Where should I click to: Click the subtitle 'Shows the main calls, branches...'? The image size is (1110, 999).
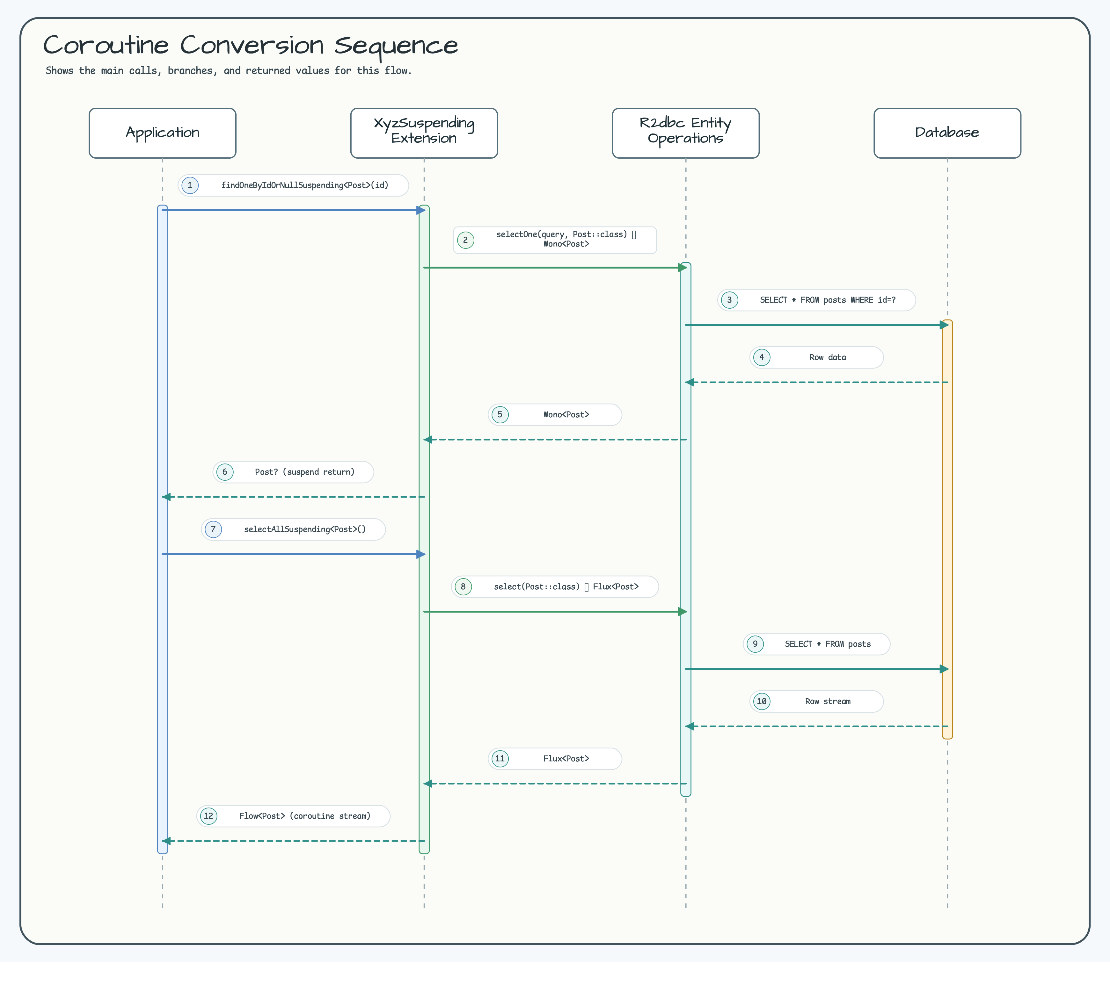coord(229,71)
